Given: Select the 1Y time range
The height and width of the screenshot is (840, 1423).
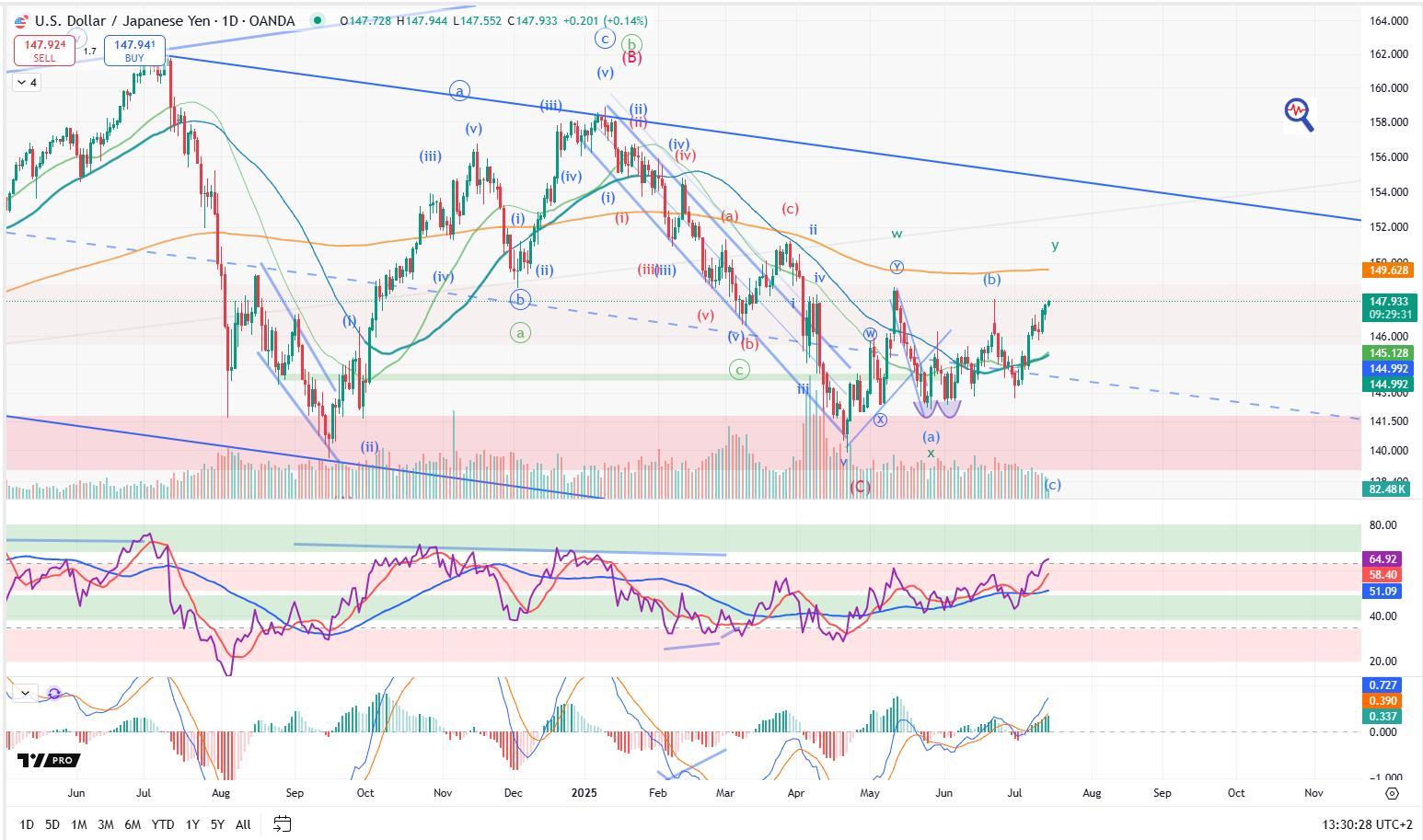Looking at the screenshot, I should click(192, 824).
